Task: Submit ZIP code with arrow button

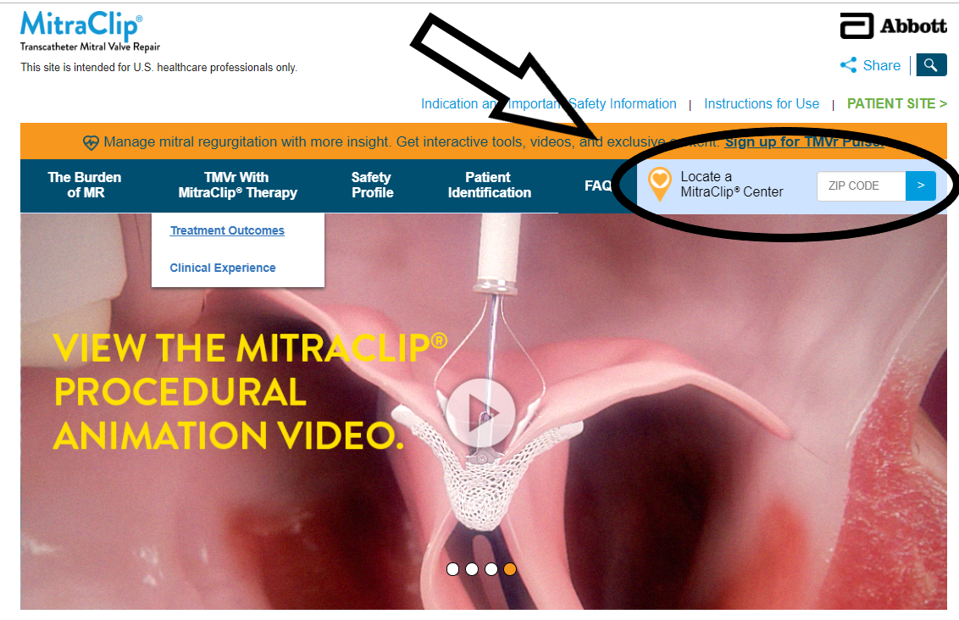Action: [x=921, y=185]
